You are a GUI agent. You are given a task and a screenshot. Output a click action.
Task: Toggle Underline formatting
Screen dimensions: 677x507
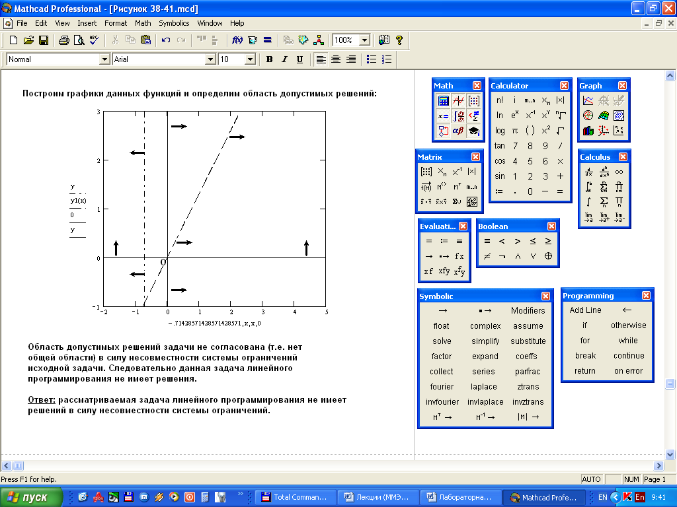(x=299, y=59)
